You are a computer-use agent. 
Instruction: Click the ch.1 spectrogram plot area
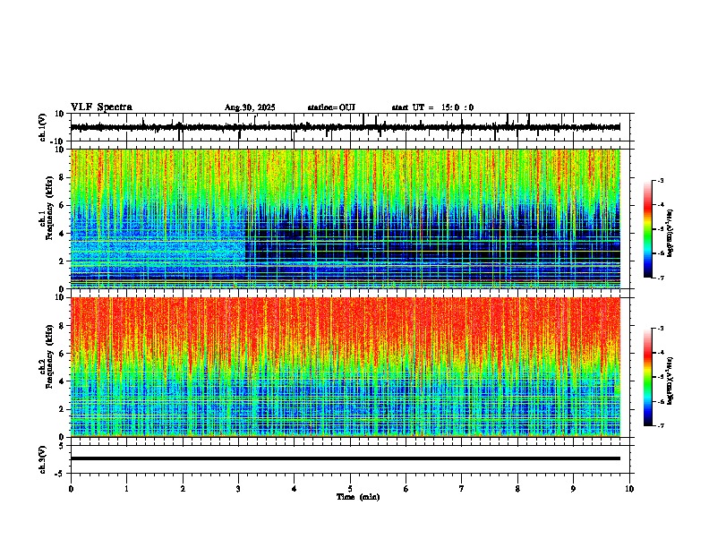[346, 218]
